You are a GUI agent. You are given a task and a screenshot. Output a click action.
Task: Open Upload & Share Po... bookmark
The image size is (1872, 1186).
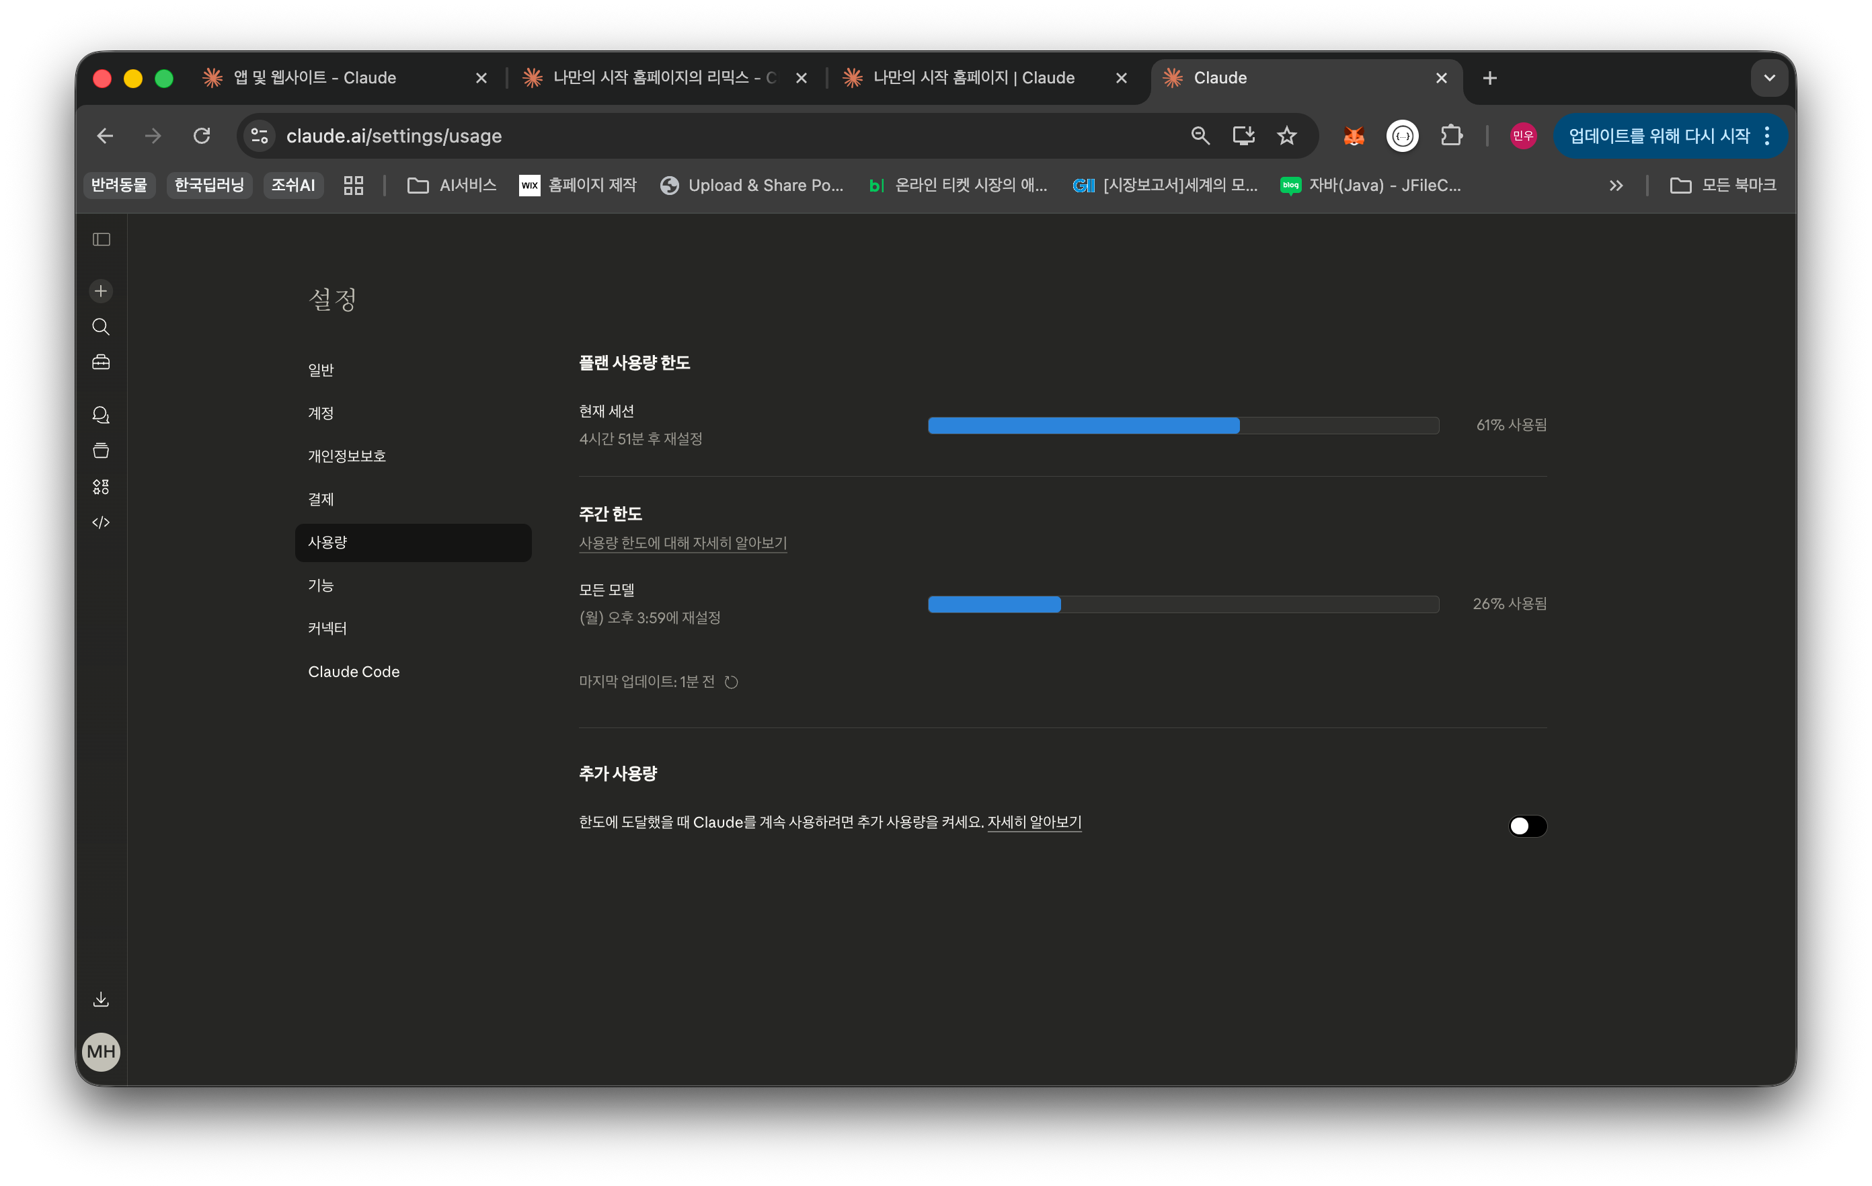pyautogui.click(x=752, y=185)
